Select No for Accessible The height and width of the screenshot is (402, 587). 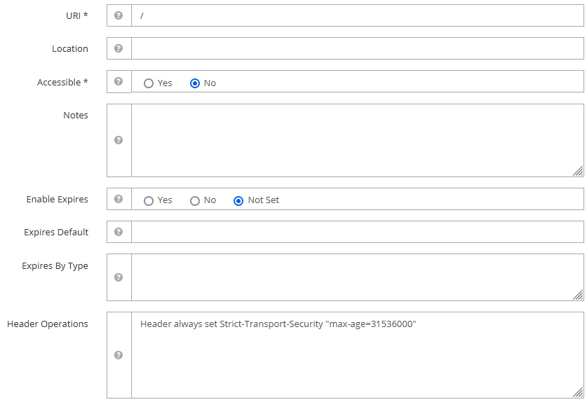coord(195,83)
